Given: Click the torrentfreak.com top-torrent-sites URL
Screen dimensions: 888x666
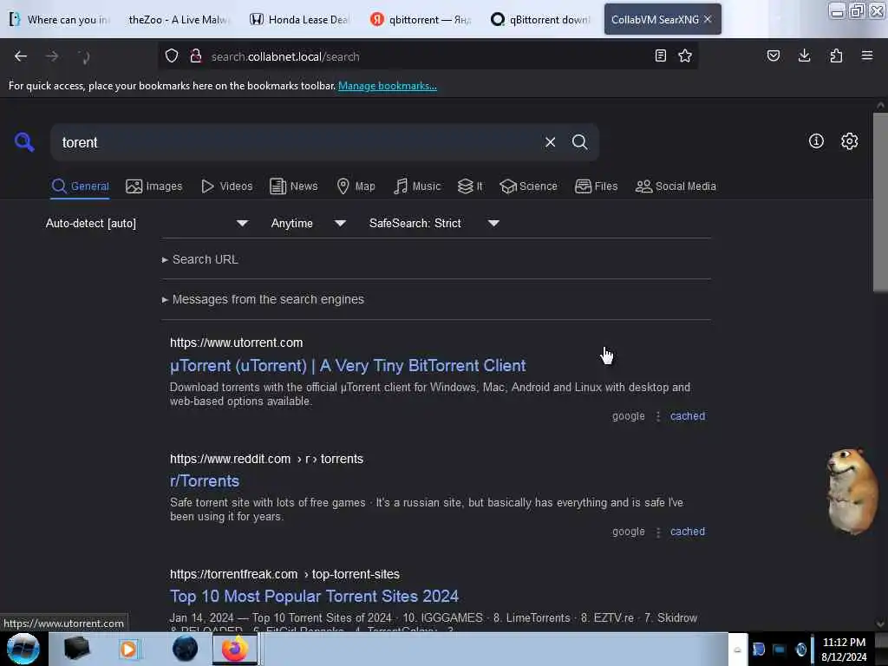Looking at the screenshot, I should pos(284,574).
